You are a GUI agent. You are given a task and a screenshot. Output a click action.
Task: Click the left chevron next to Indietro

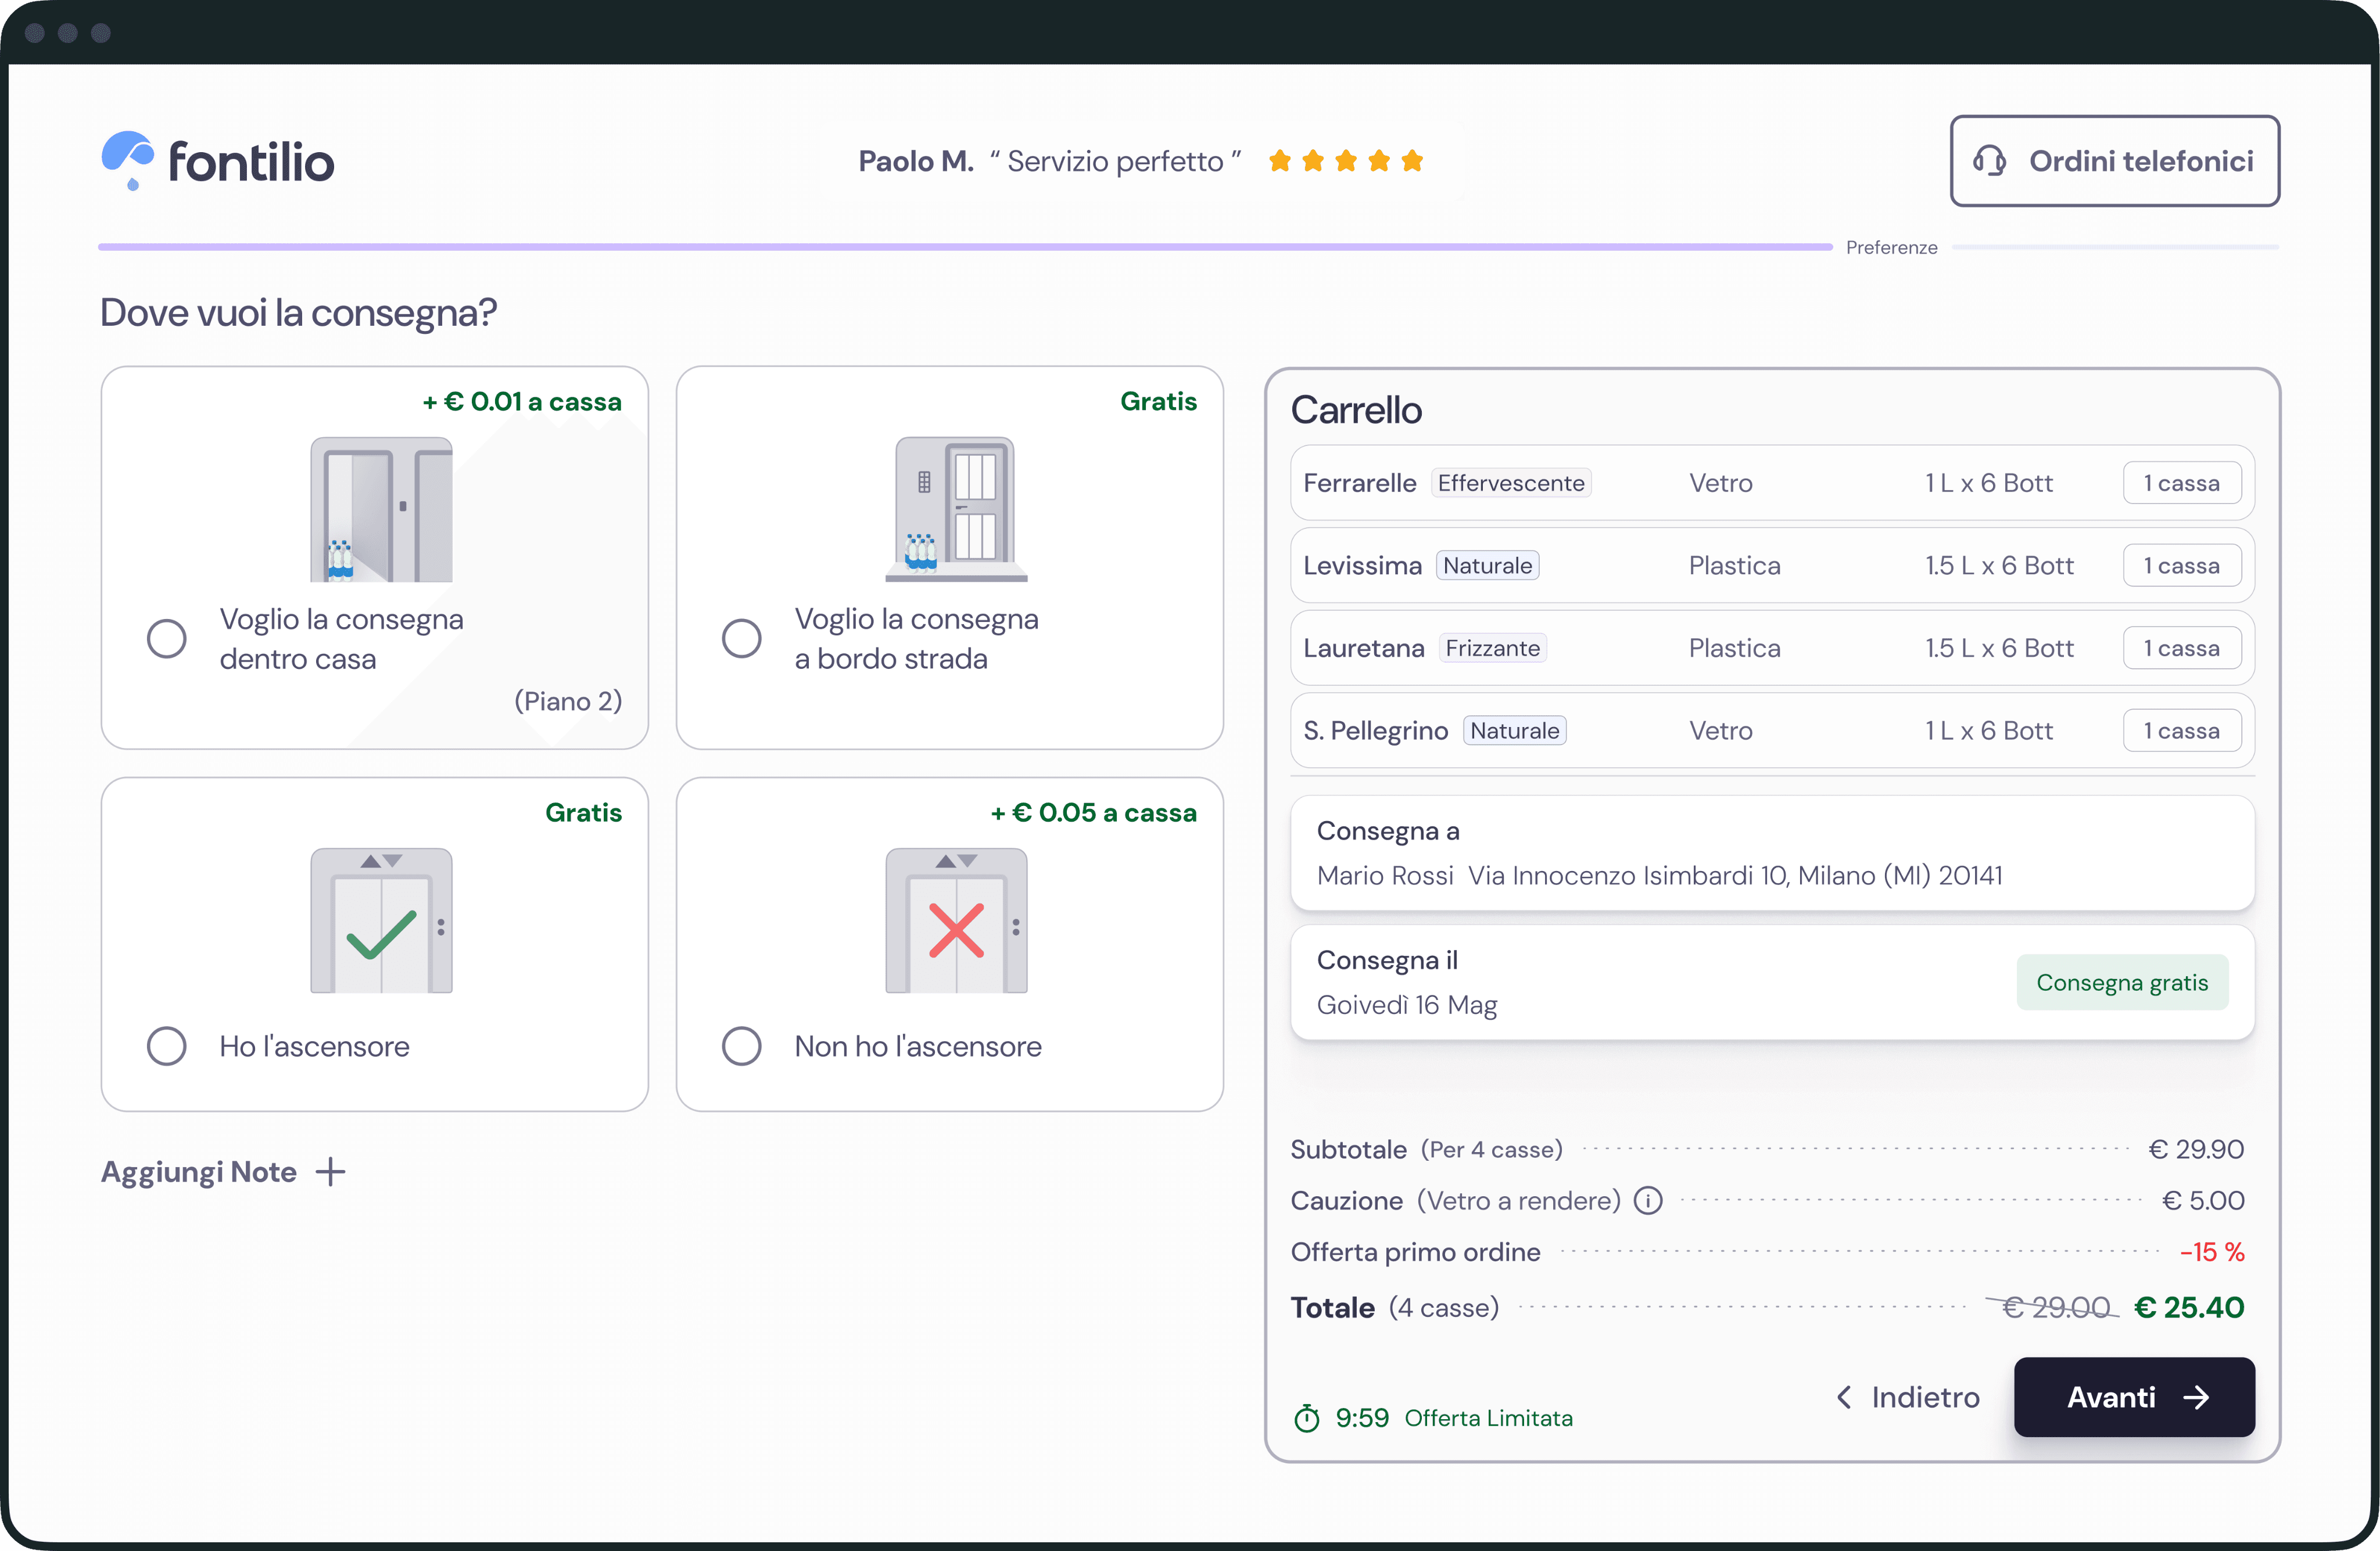1844,1396
